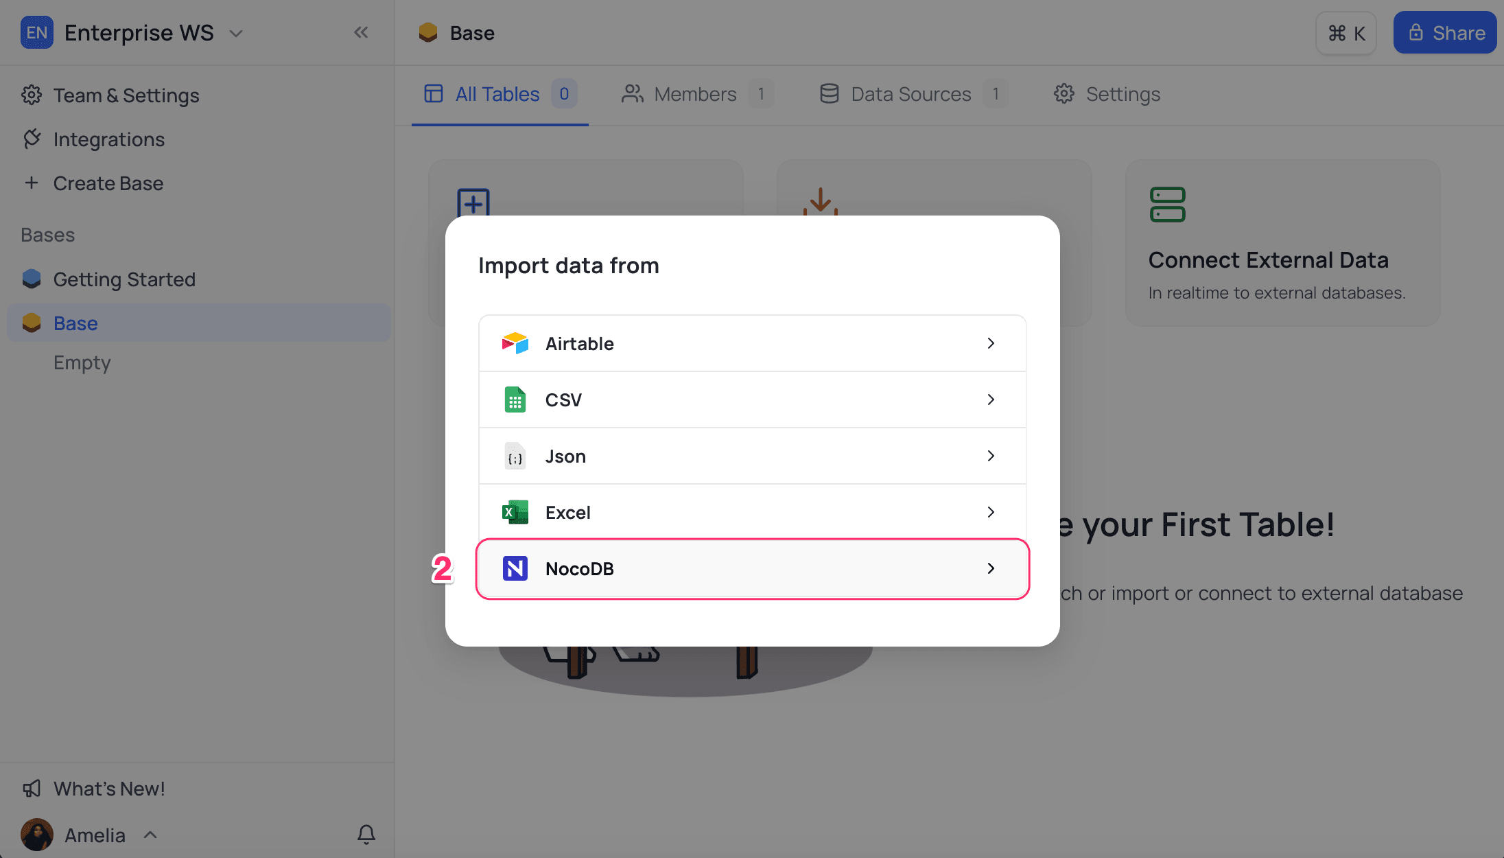Select the Getting Started base
The height and width of the screenshot is (858, 1504).
124,279
